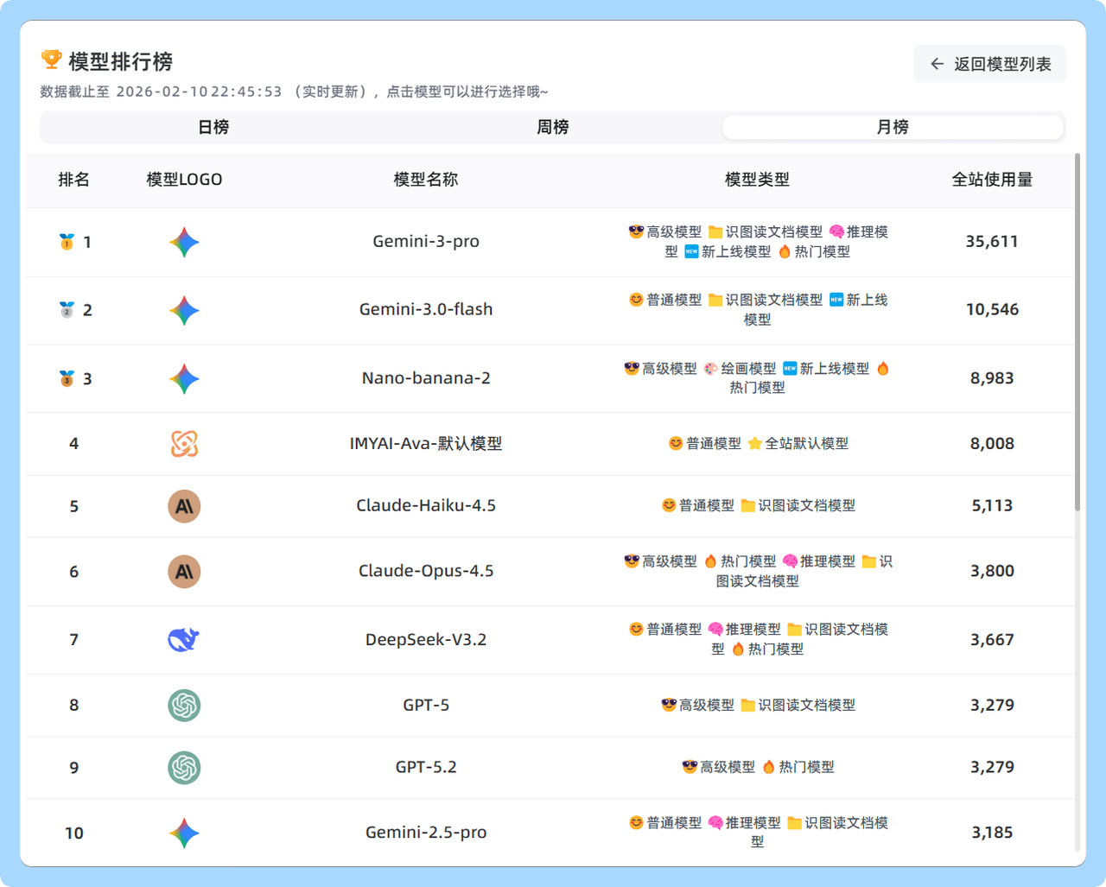Click rank number 7
The image size is (1106, 887).
point(73,640)
